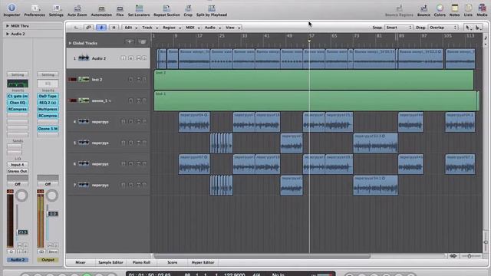Toggle solo on the Audio 2 track

point(144,58)
